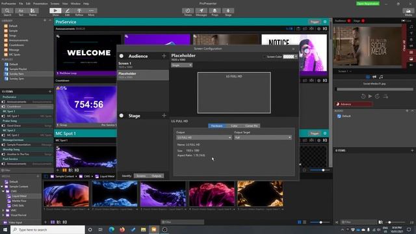The image size is (416, 234).
Task: Close the Screen Configuration dialog
Action: pos(293,49)
